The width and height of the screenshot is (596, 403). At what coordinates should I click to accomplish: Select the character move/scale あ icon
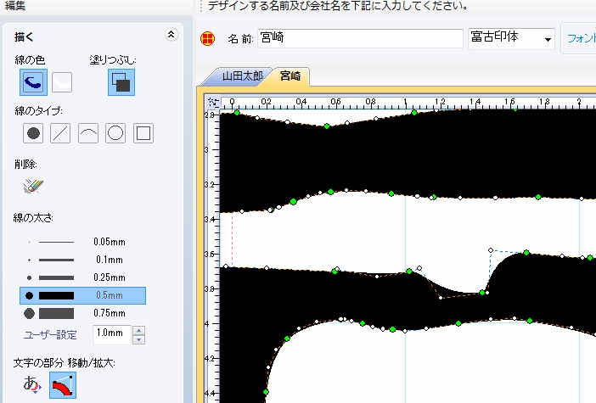click(x=32, y=384)
